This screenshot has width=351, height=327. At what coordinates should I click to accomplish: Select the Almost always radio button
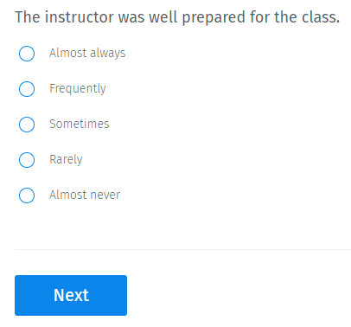[27, 54]
